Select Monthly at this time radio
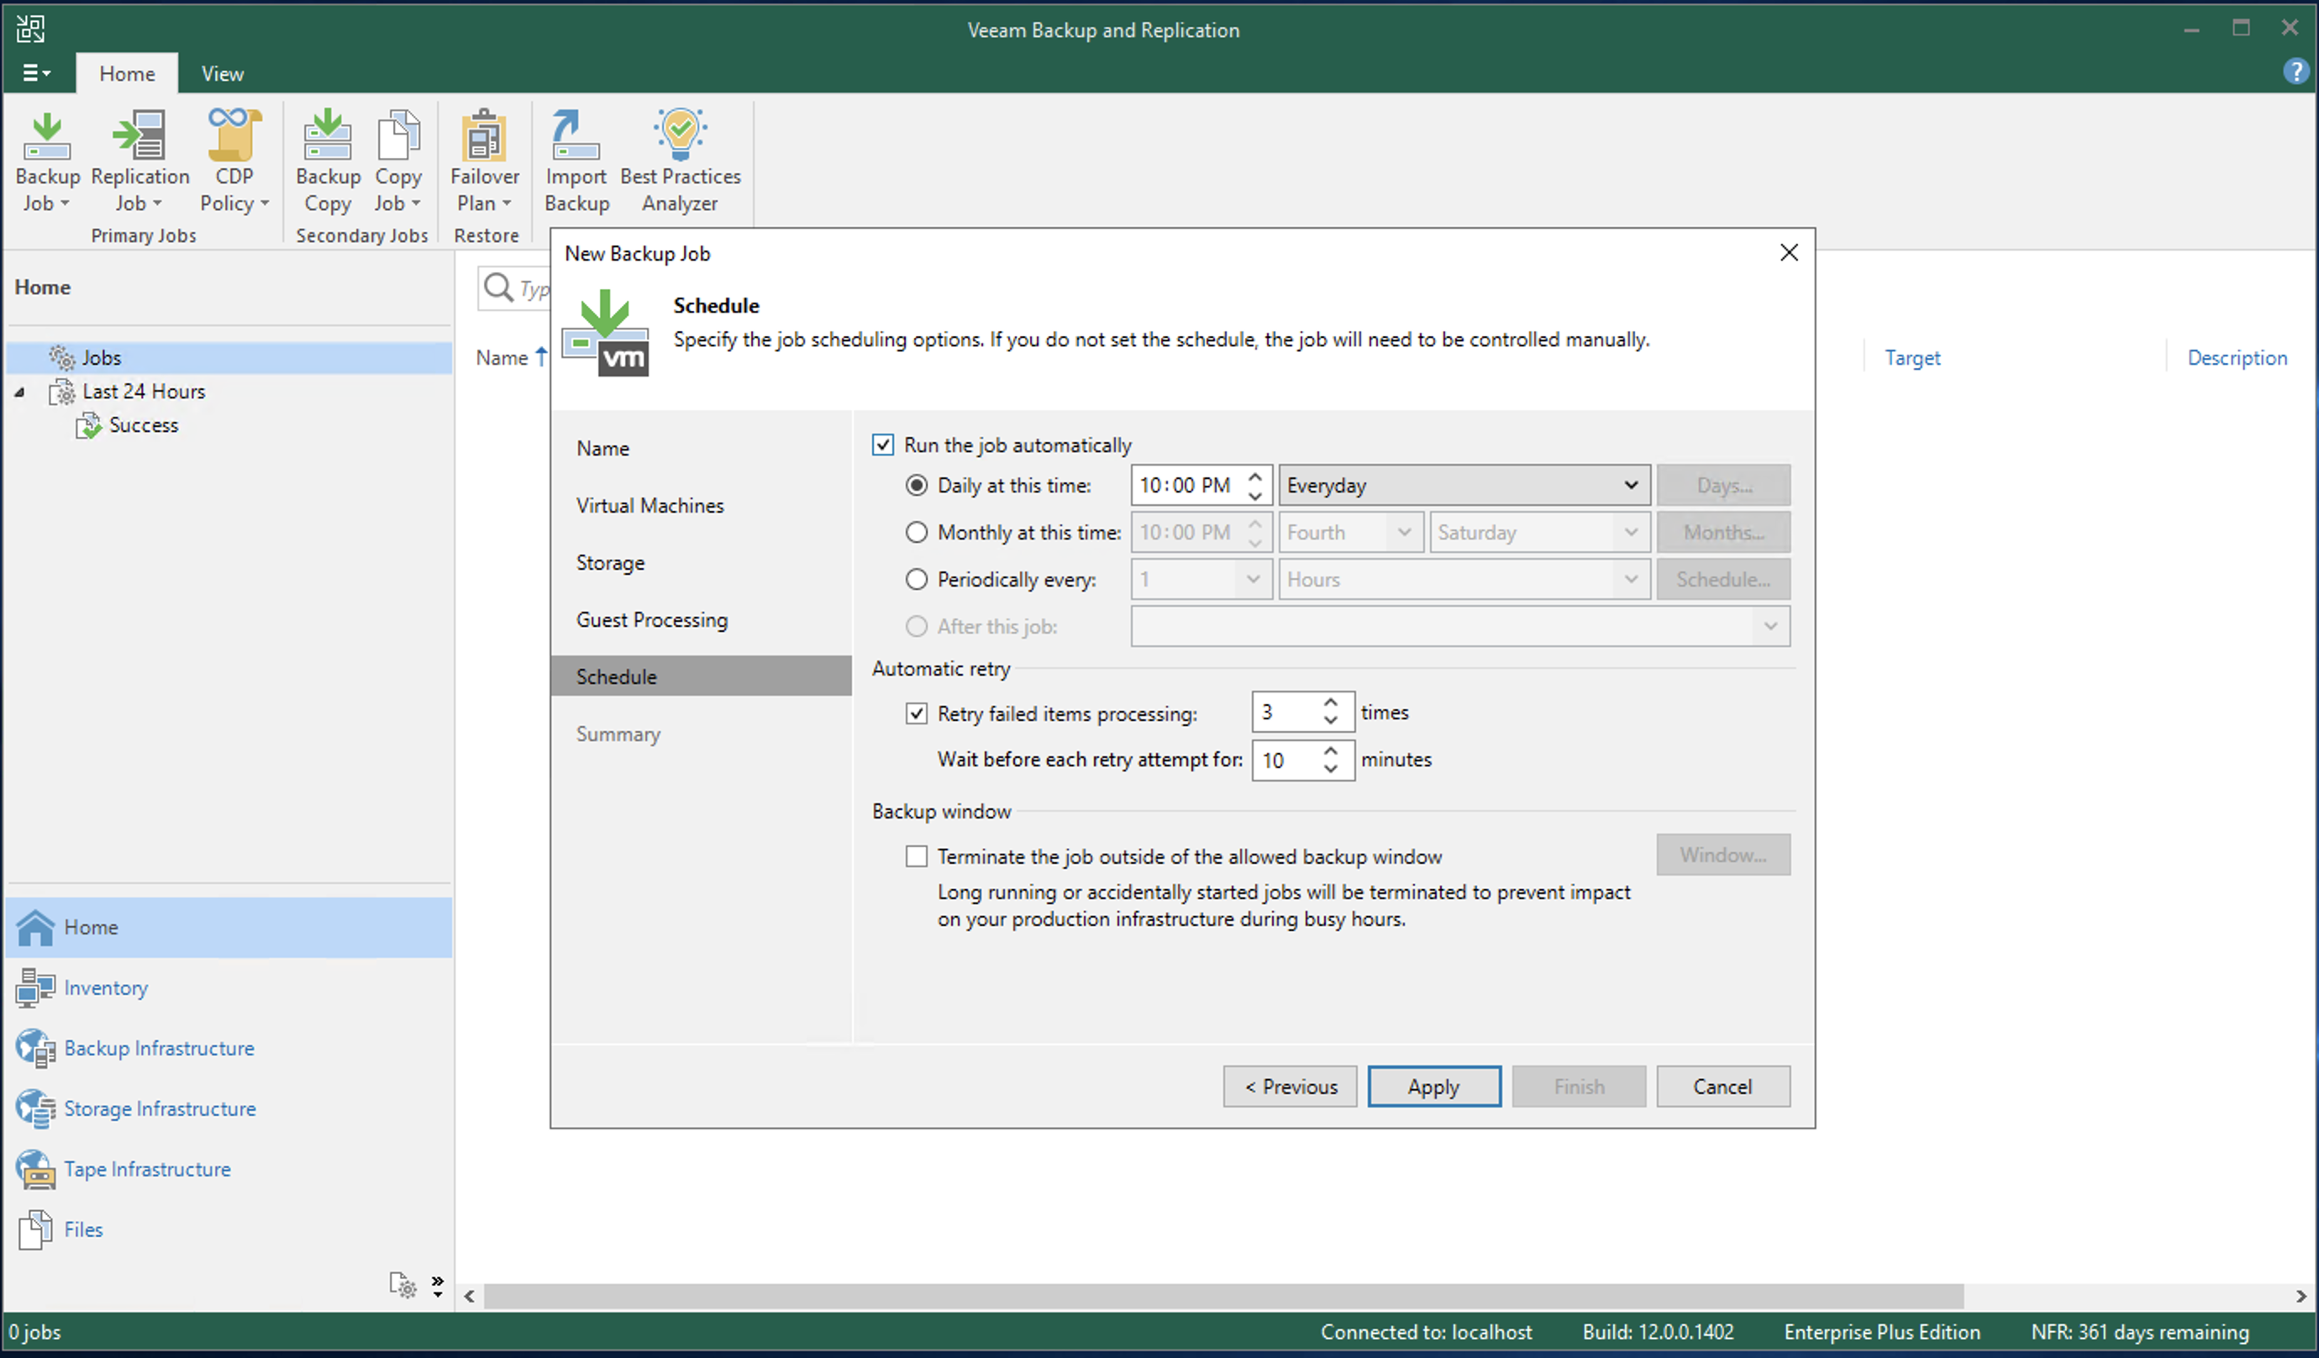Screen dimensions: 2319x1358 (x=917, y=532)
